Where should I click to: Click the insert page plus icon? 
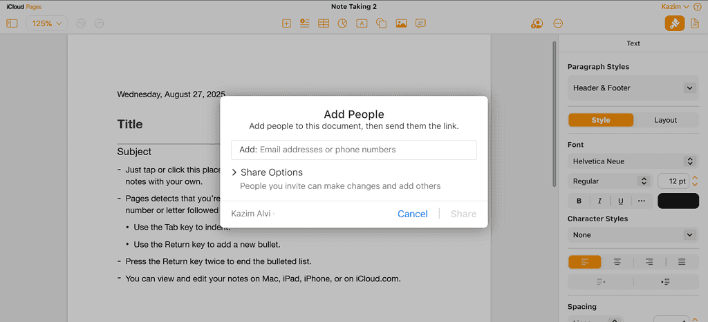tap(286, 23)
